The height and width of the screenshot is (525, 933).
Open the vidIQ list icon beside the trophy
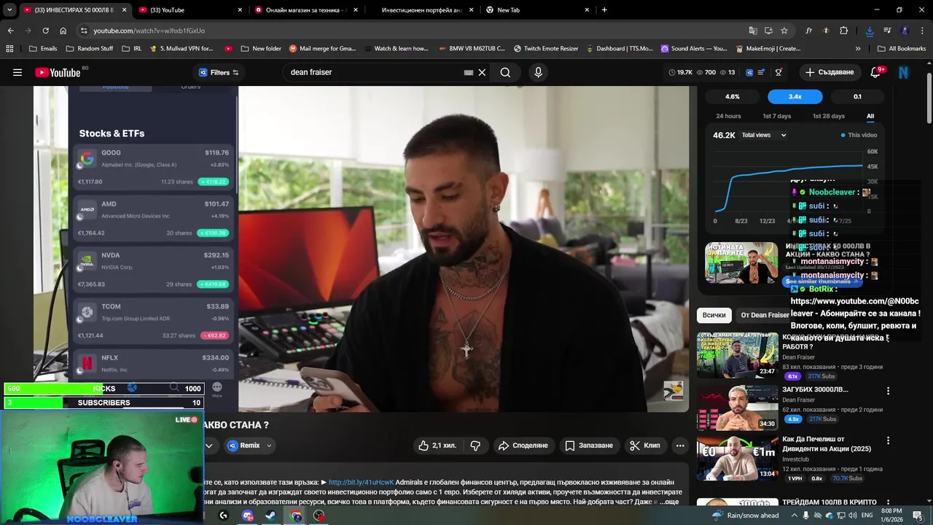click(761, 72)
